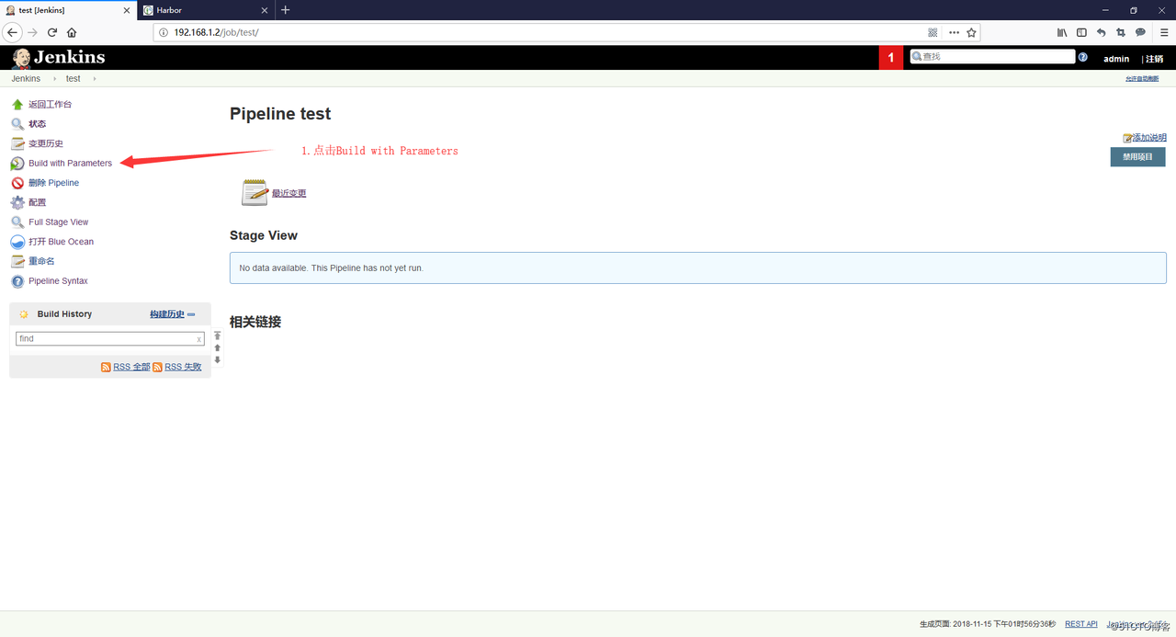
Task: Click the gear icon beside 配置
Action: [17, 202]
